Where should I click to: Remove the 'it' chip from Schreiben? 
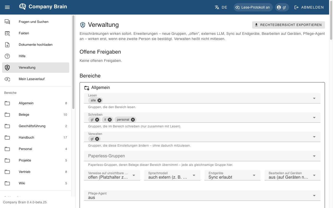point(110,120)
